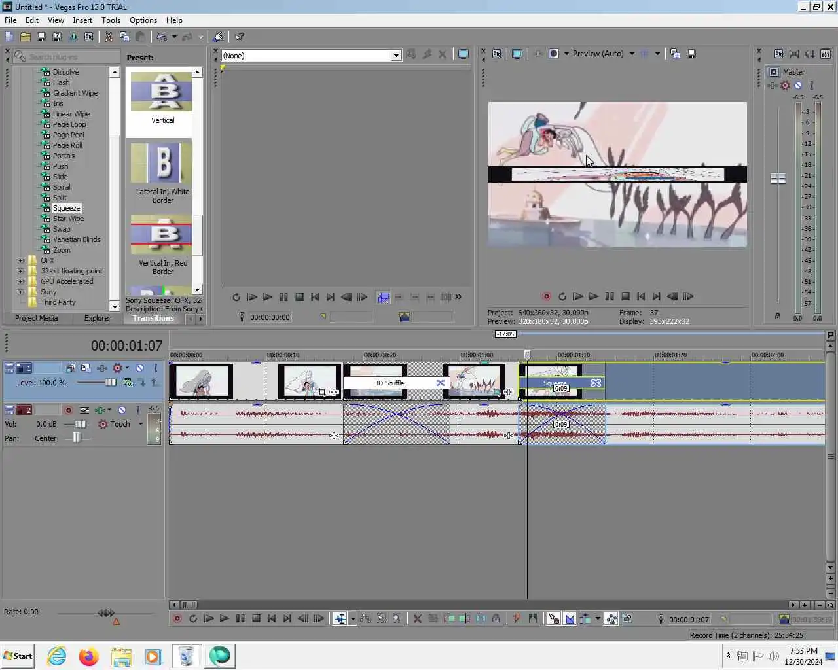
Task: Toggle Enable Timeline Overwrite in trimmer
Action: [383, 297]
